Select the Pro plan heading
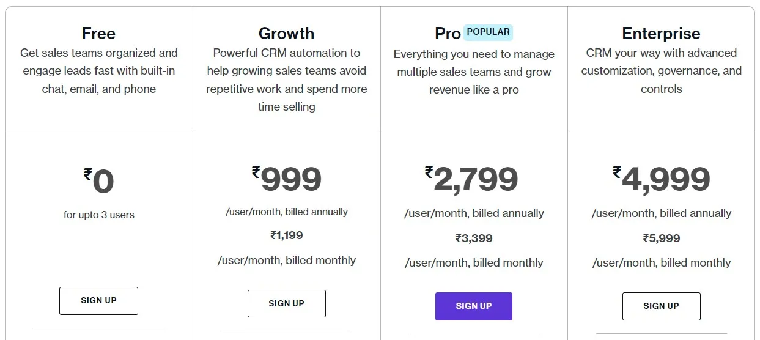 point(448,33)
